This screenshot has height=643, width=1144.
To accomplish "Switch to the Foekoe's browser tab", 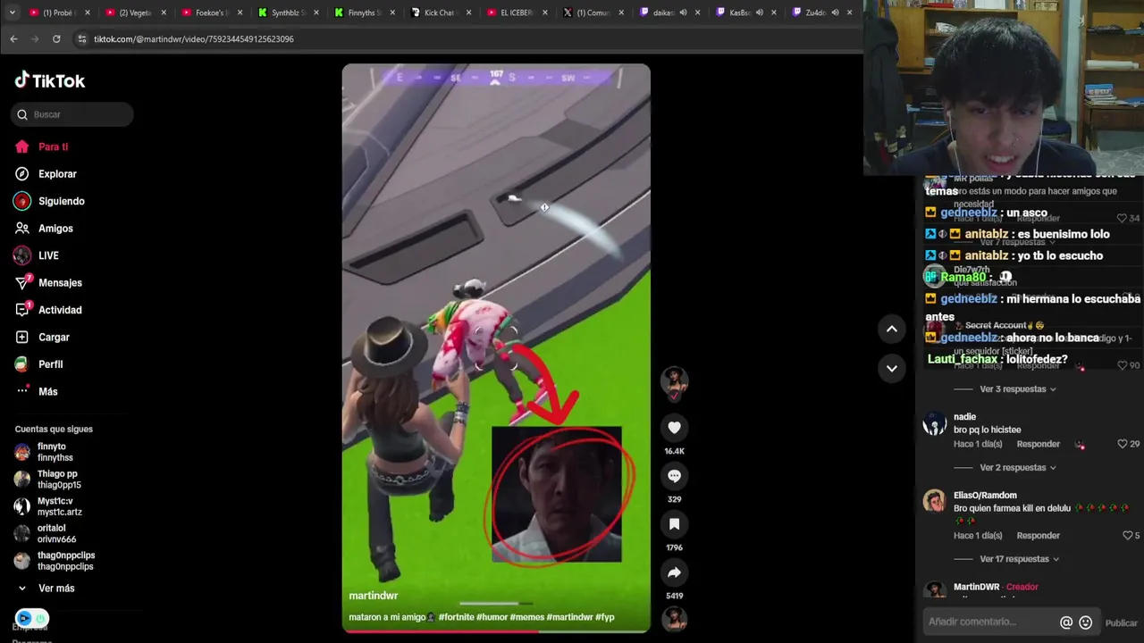I will click(212, 13).
